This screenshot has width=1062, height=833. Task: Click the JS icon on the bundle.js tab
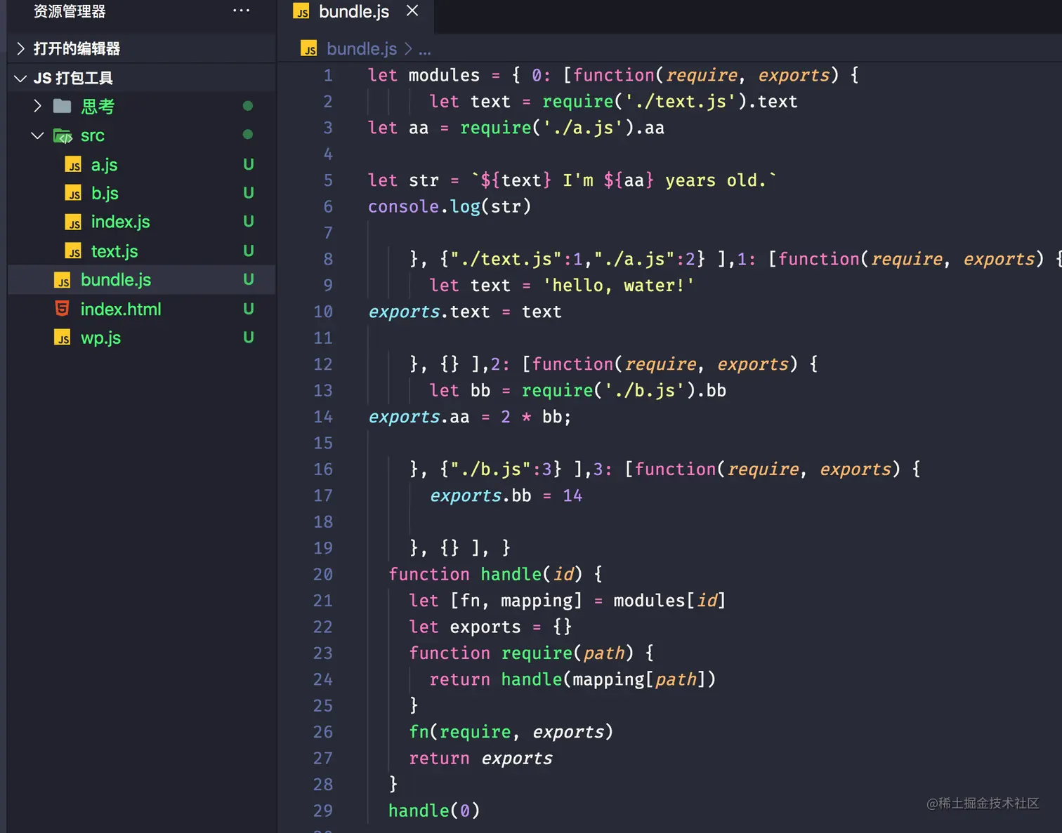tap(301, 11)
